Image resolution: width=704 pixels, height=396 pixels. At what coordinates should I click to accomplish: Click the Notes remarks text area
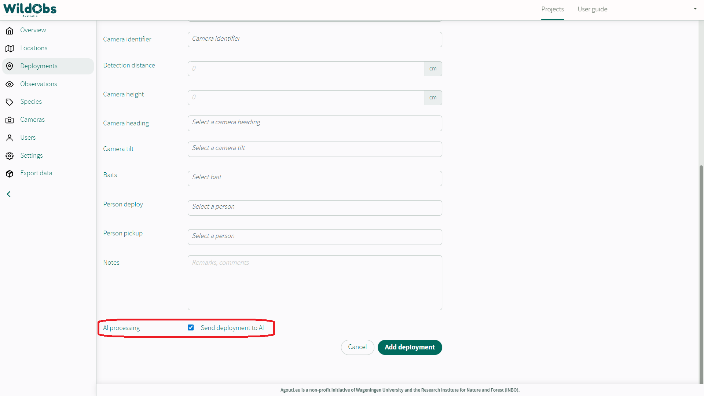(315, 282)
